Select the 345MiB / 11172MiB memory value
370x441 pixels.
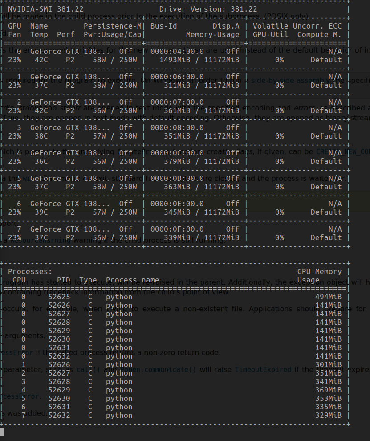pos(202,212)
